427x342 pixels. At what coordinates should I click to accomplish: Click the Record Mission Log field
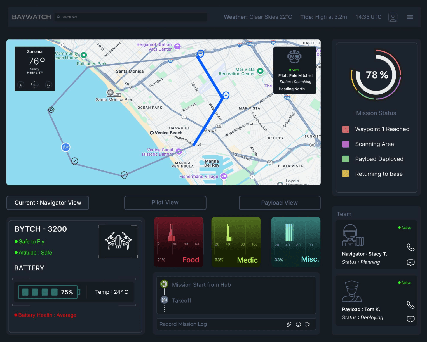pyautogui.click(x=236, y=324)
